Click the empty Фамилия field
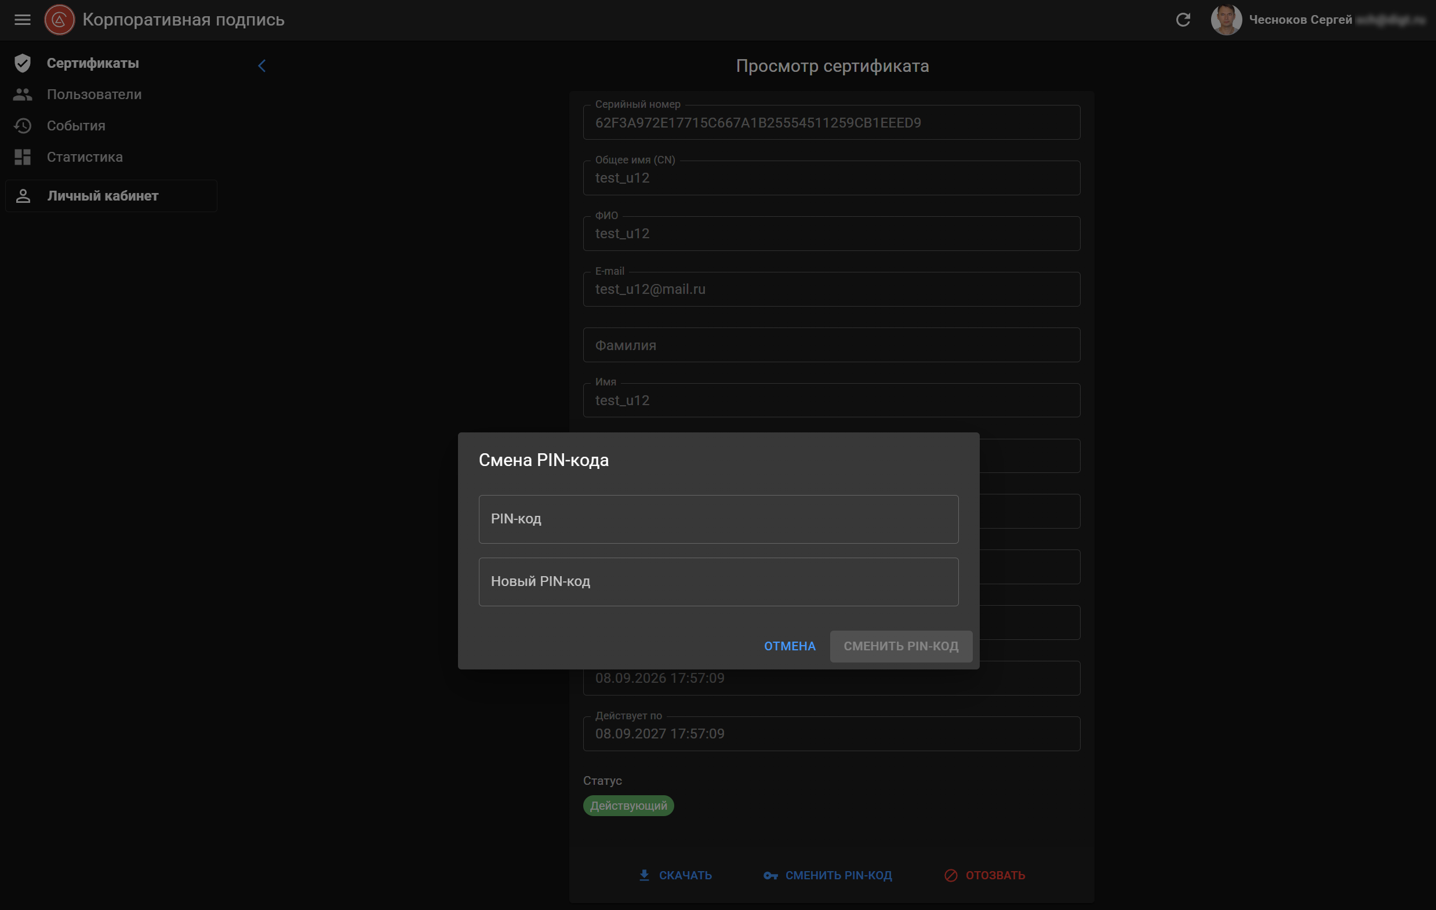Viewport: 1436px width, 910px height. tap(831, 345)
